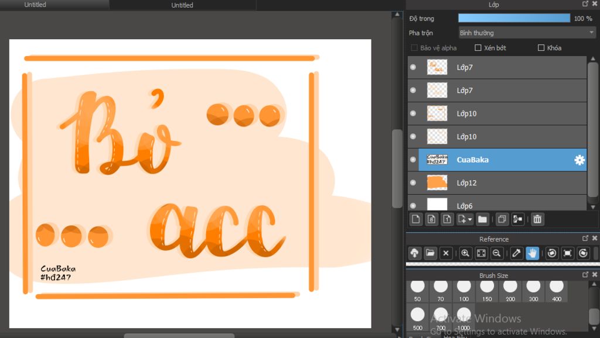This screenshot has width=600, height=338.
Task: Add a new layer folder
Action: click(x=483, y=219)
